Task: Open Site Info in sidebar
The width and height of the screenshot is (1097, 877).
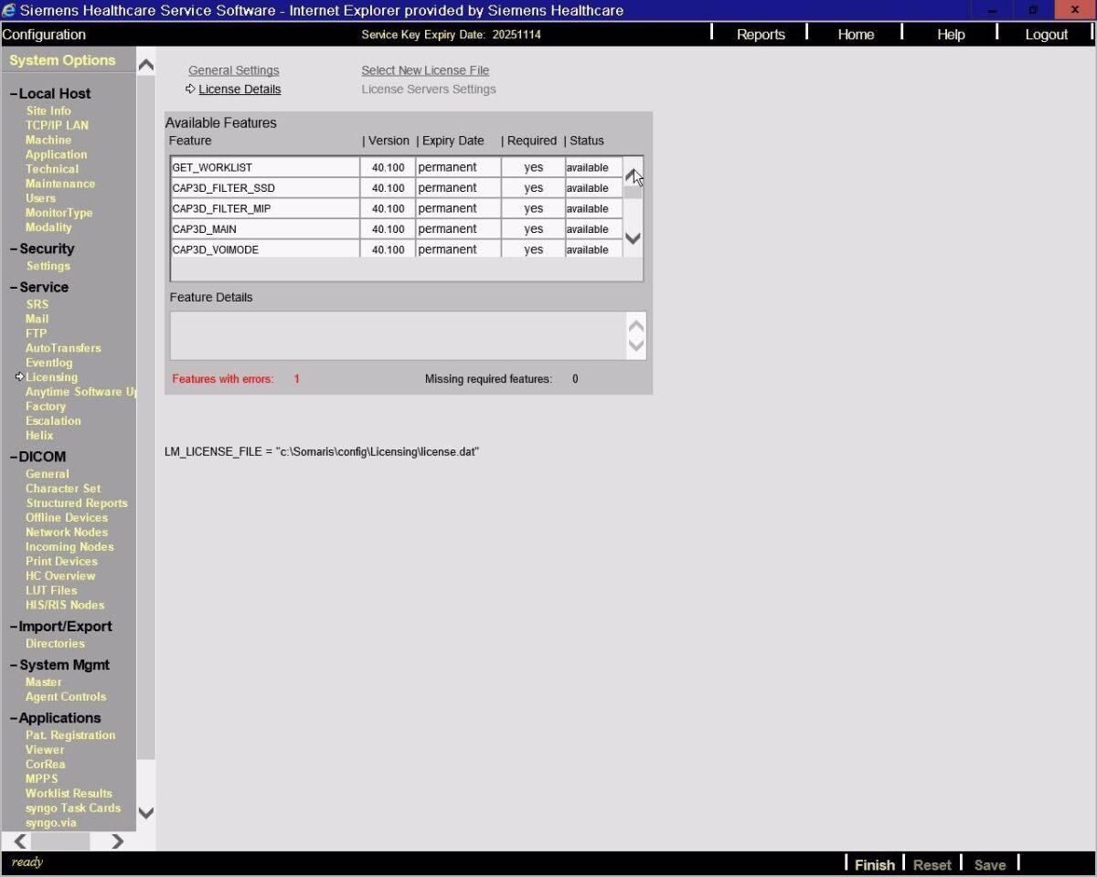Action: (48, 111)
